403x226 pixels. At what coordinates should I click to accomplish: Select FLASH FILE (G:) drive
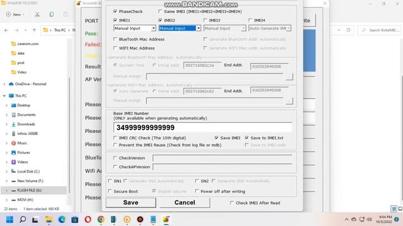tap(30, 190)
